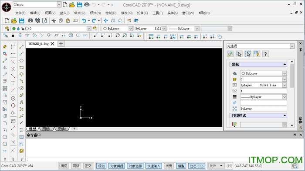Click the New document icon in standard toolbar
This screenshot has width=305, height=171.
point(7,20)
